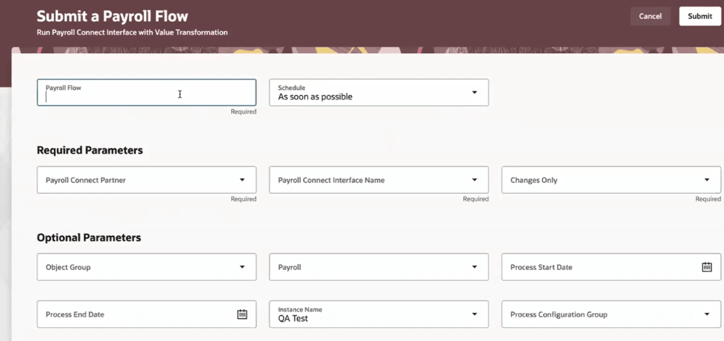
Task: Click the Required note under Payroll Connect Interface Name
Action: 476,199
